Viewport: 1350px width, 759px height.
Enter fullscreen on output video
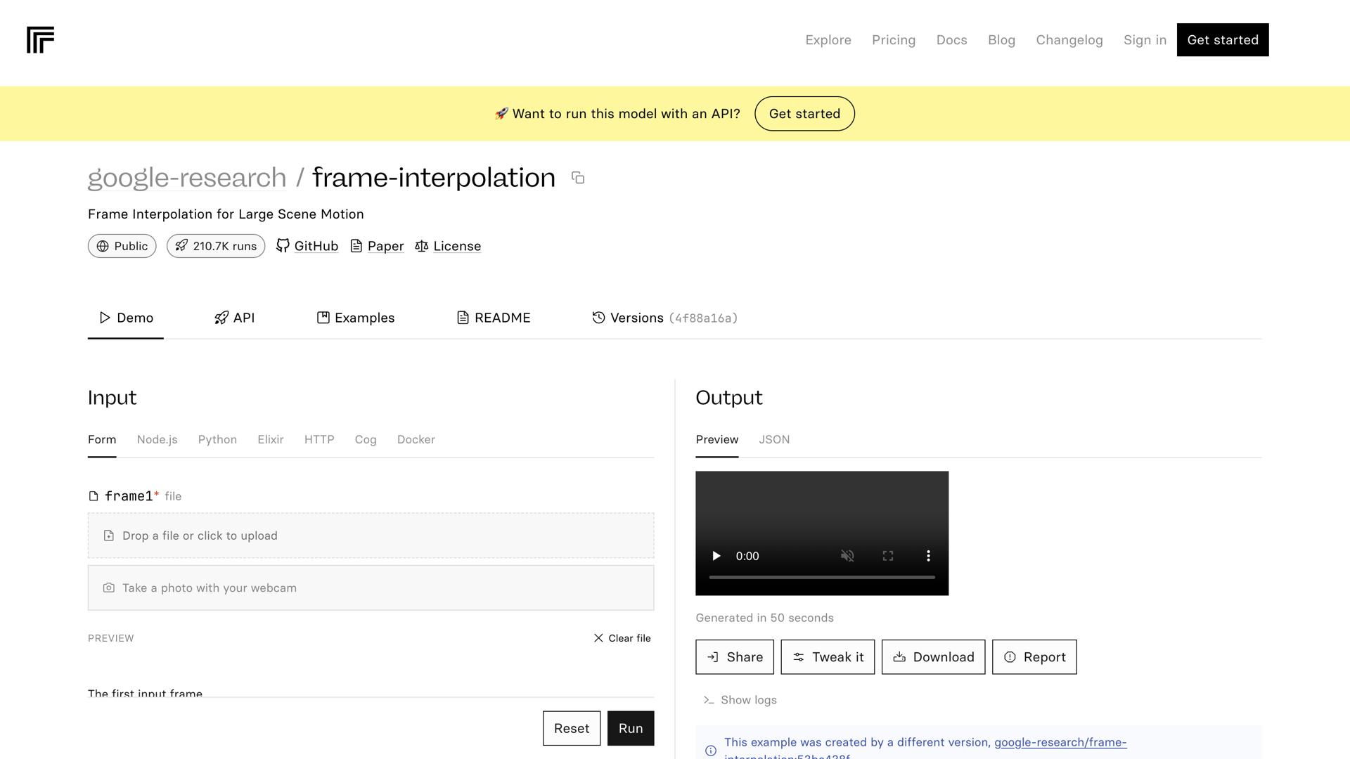[888, 556]
